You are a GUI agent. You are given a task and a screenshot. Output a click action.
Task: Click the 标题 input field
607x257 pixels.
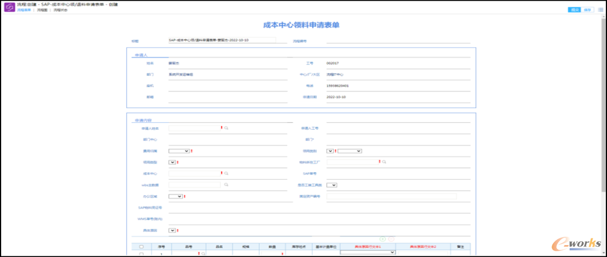(x=222, y=40)
